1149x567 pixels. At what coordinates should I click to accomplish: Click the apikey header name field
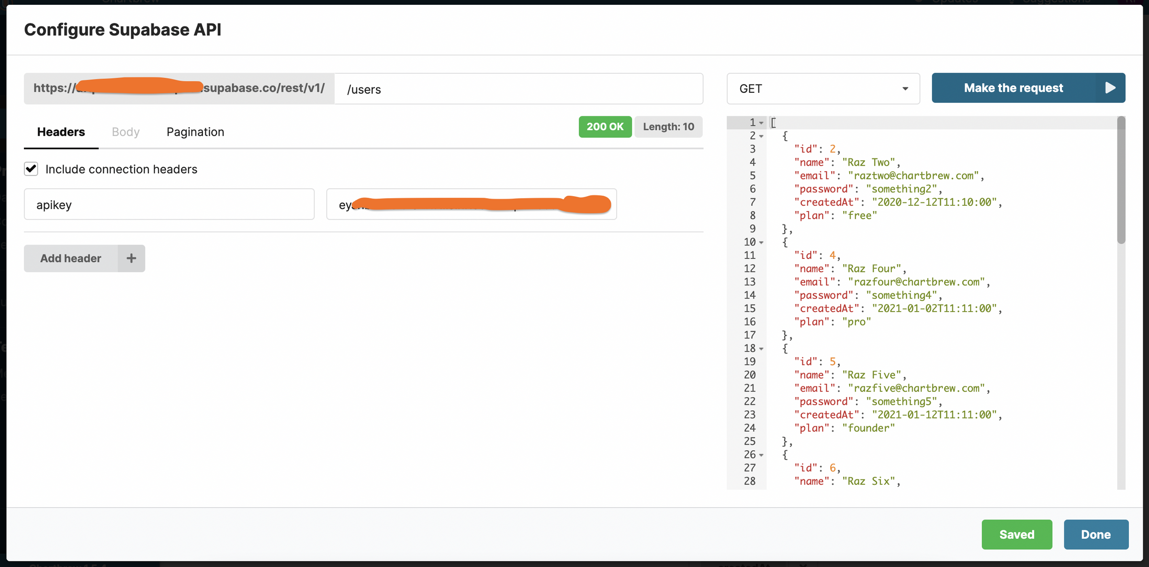(x=169, y=204)
